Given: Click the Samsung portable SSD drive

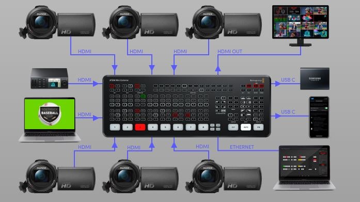Looking at the screenshot, I should 315,79.
